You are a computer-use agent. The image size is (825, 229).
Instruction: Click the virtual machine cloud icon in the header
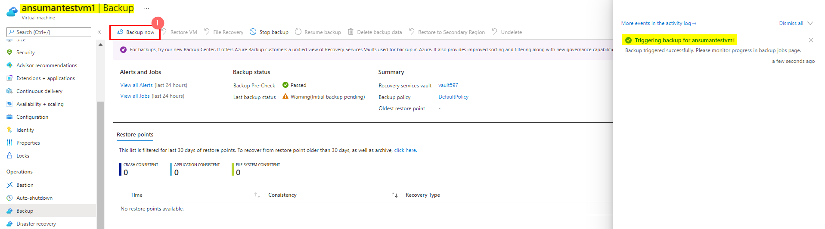(12, 12)
